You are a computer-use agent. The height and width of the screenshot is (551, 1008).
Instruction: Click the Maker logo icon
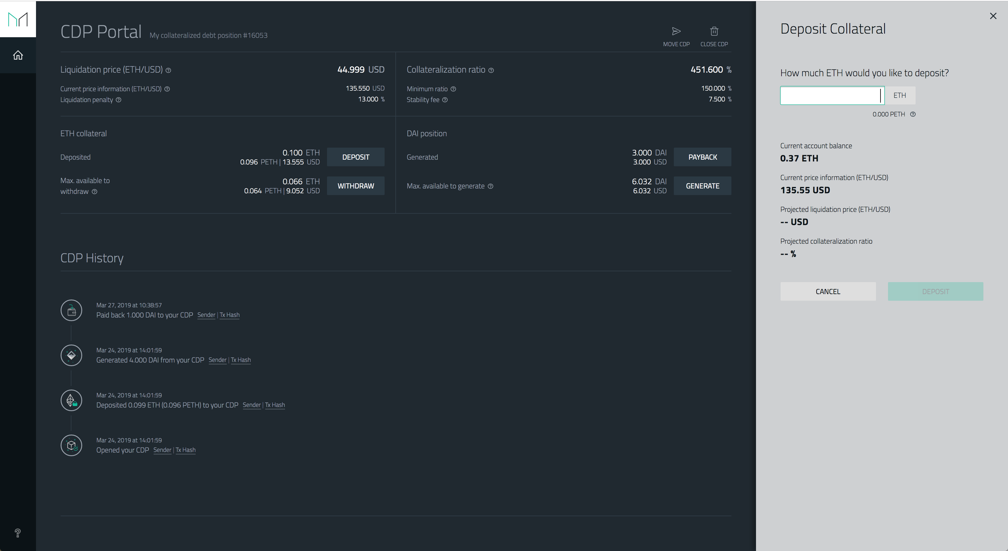[18, 19]
